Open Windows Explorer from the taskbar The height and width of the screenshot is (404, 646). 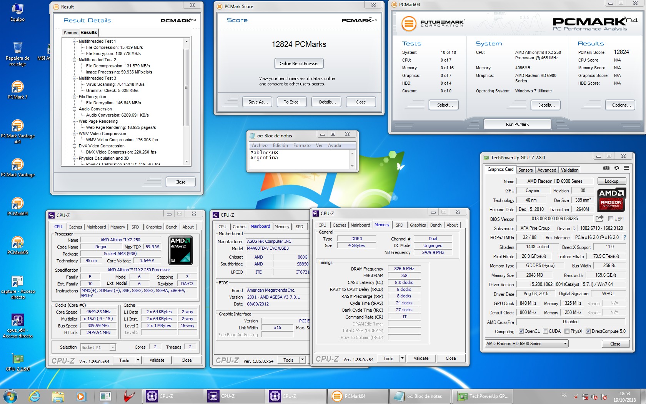click(58, 396)
